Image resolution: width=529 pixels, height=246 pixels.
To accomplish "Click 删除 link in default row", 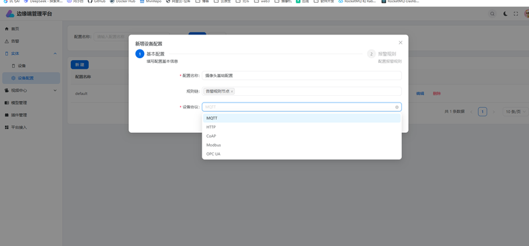I will pos(436,93).
